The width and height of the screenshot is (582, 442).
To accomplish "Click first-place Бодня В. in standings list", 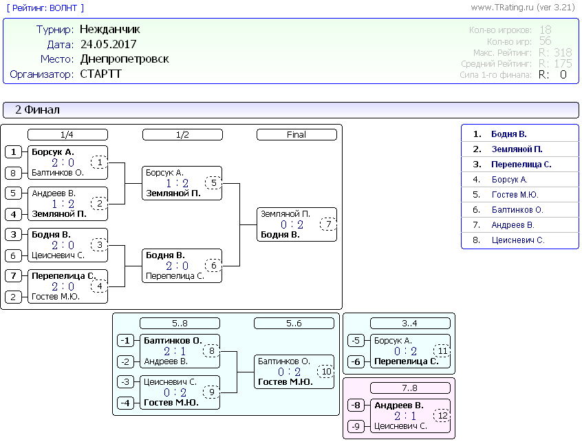I will tap(508, 134).
